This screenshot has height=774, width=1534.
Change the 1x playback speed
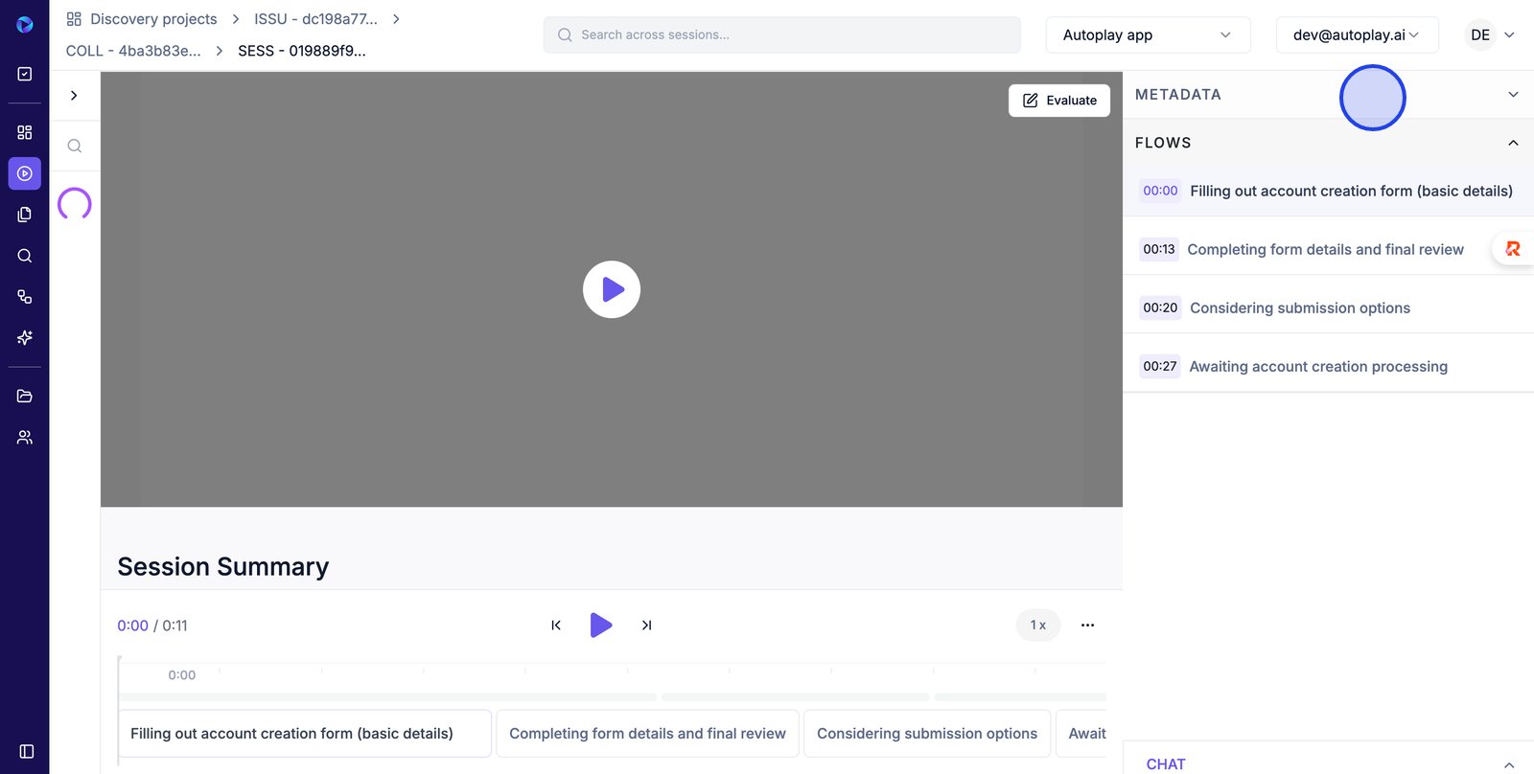click(1037, 626)
